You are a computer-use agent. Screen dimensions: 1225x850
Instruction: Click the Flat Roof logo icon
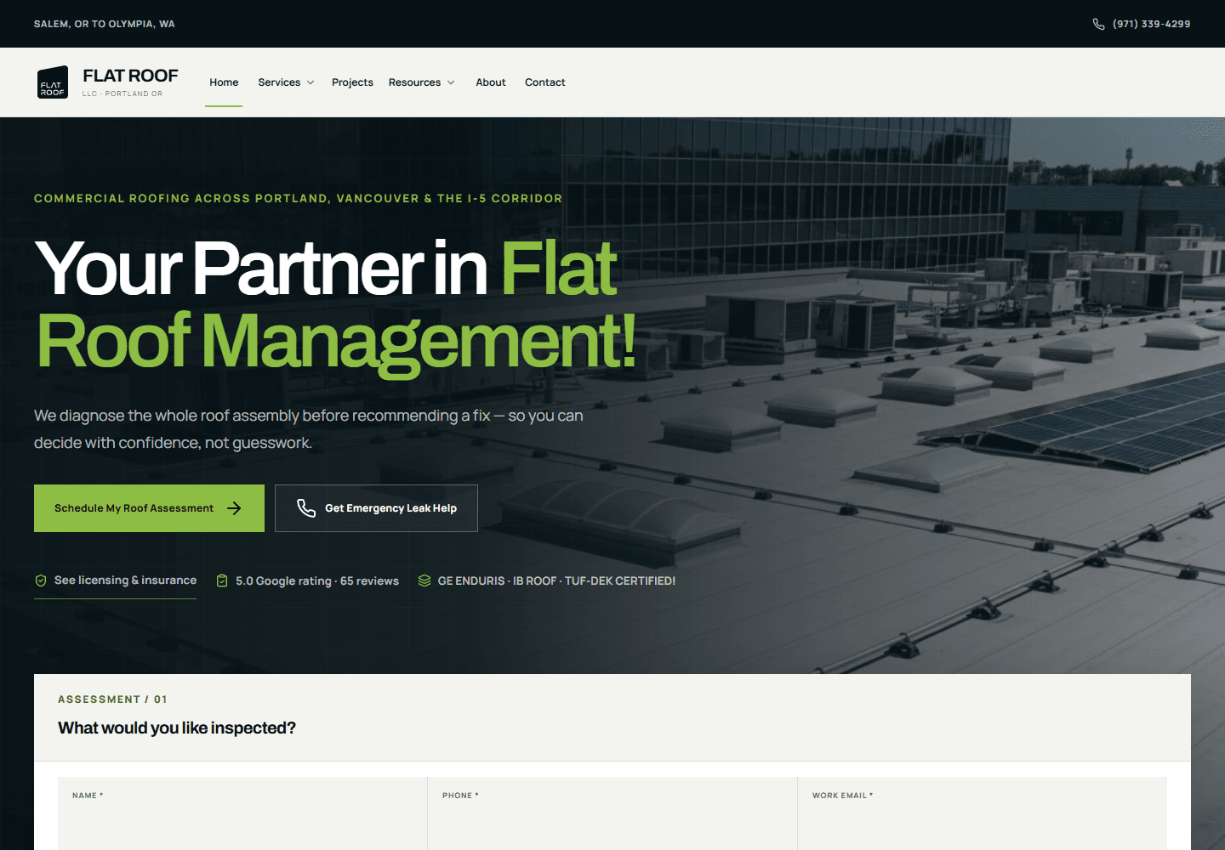coord(53,82)
